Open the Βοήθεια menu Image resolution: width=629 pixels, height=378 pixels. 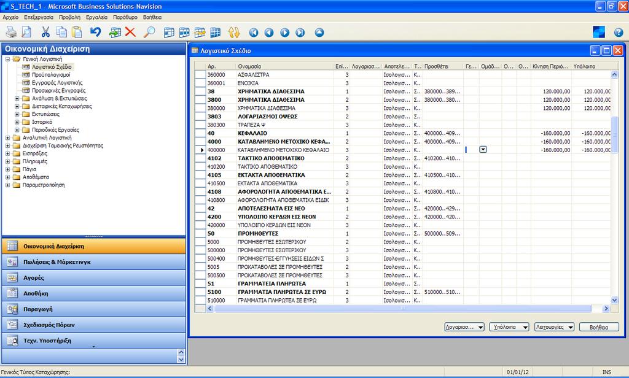tap(152, 17)
